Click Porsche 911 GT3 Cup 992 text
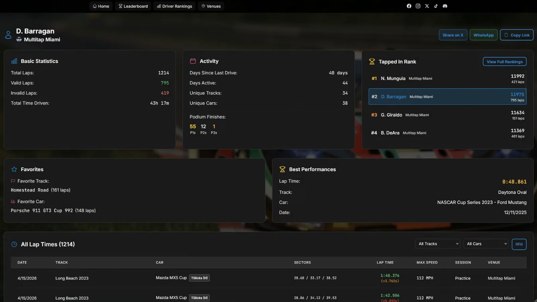 [x=42, y=210]
